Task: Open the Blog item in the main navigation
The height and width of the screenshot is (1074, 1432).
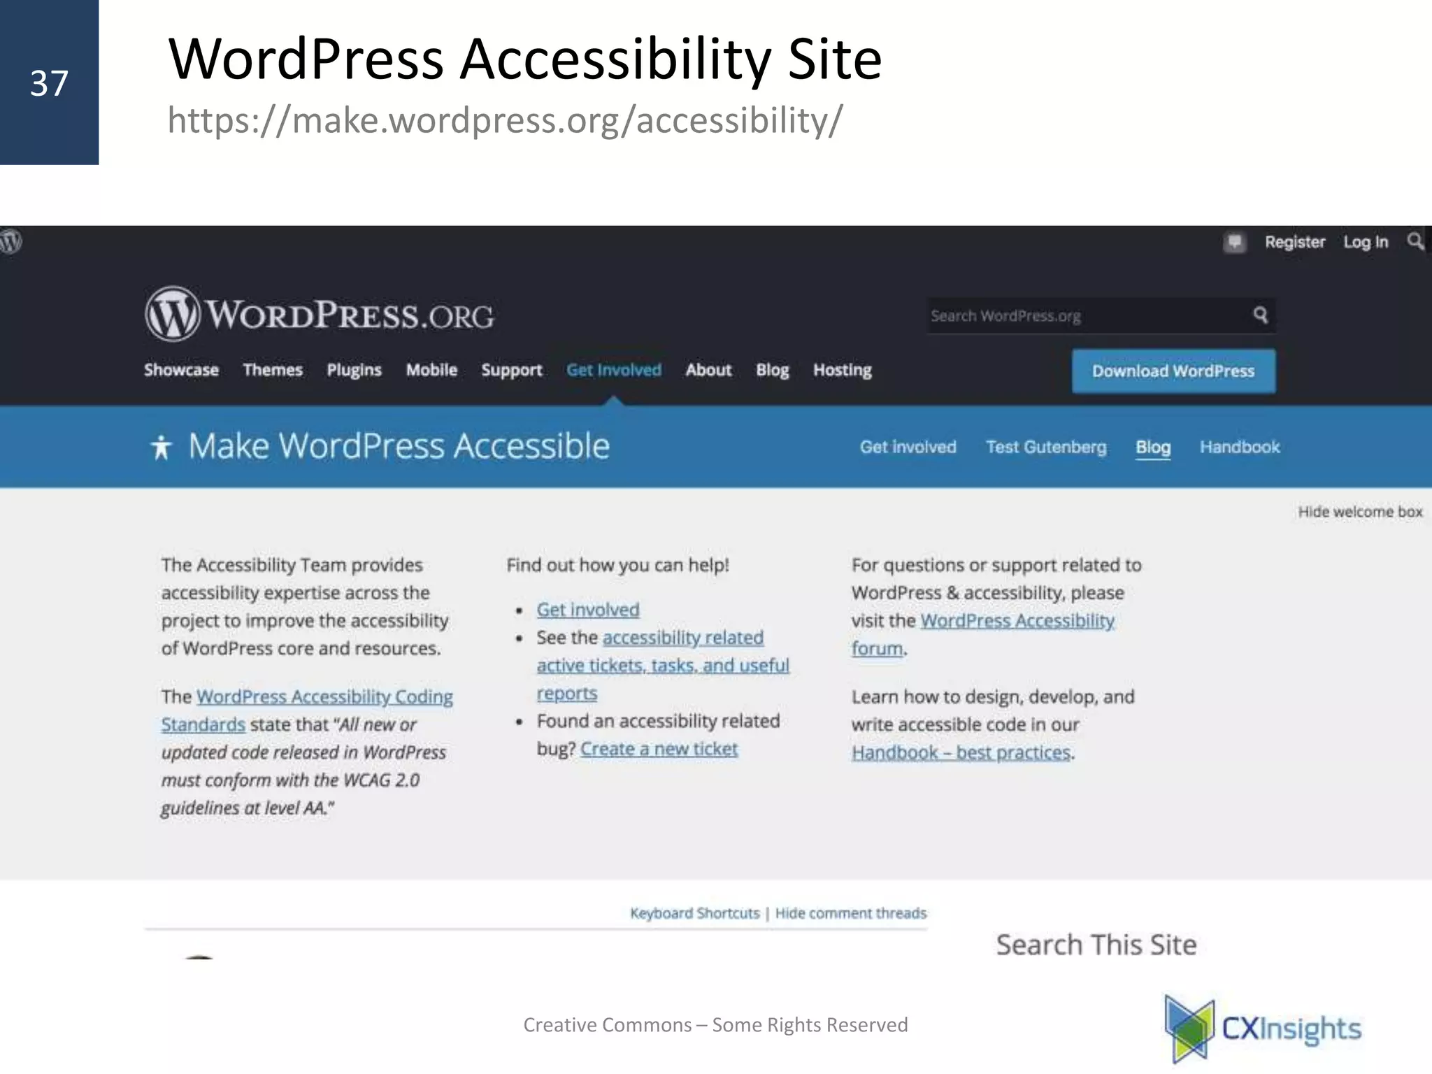Action: (773, 371)
